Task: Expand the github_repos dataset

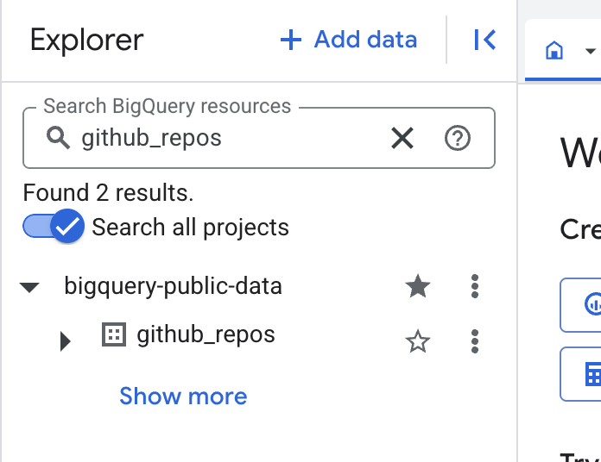Action: coord(66,340)
